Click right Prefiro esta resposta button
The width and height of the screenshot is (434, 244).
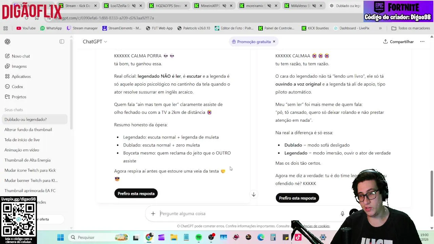(297, 198)
